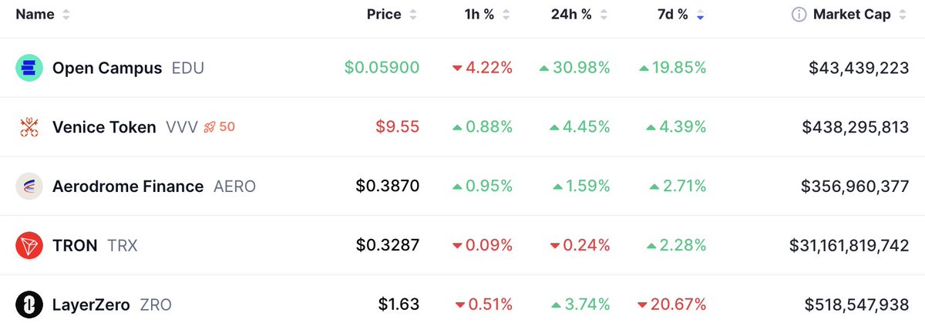Image resolution: width=925 pixels, height=323 pixels.
Task: Click Open Campus price $0.05900
Action: click(x=382, y=68)
